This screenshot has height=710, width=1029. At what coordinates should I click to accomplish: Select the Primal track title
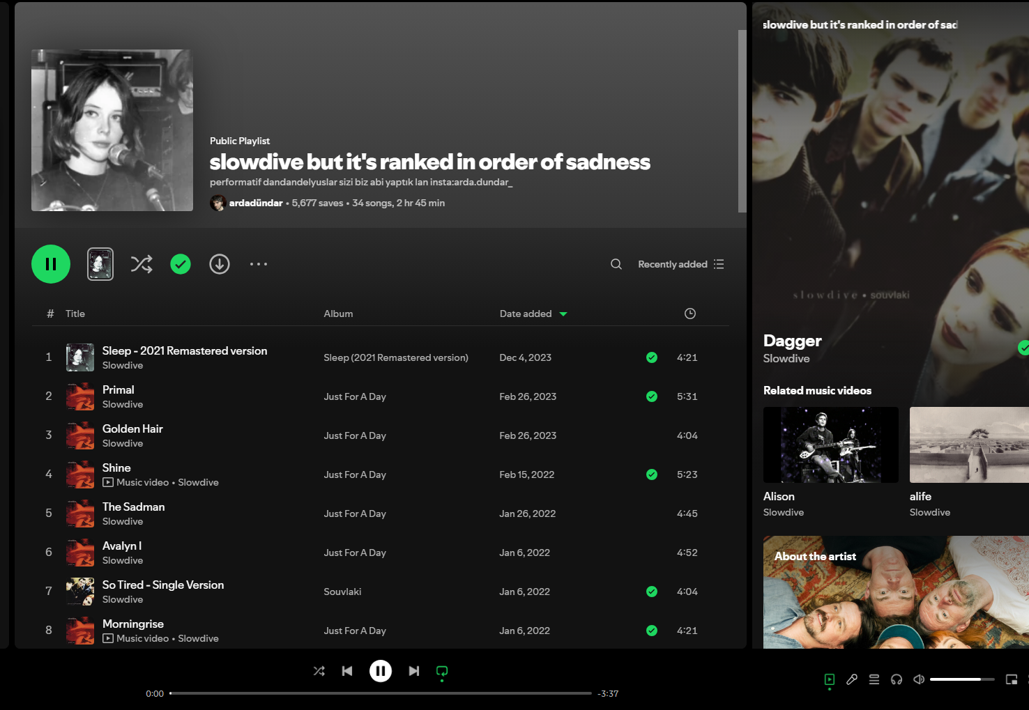(x=119, y=389)
